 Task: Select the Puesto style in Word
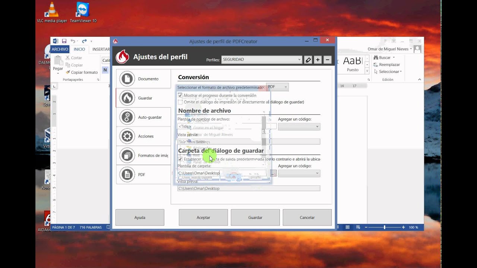353,64
